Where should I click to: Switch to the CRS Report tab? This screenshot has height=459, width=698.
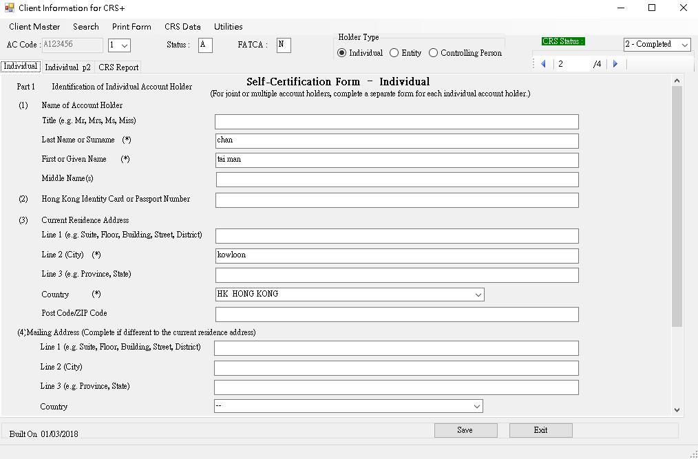click(x=118, y=67)
